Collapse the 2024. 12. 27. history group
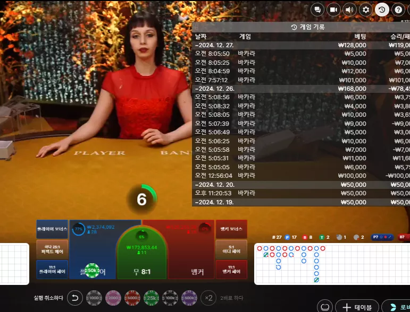Viewport: 410px width, 312px height. (x=301, y=45)
